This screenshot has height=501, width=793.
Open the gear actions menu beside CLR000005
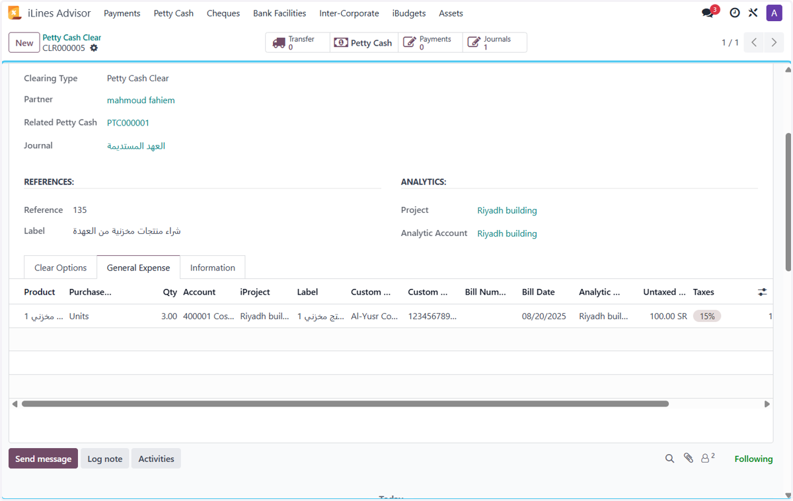click(x=94, y=48)
